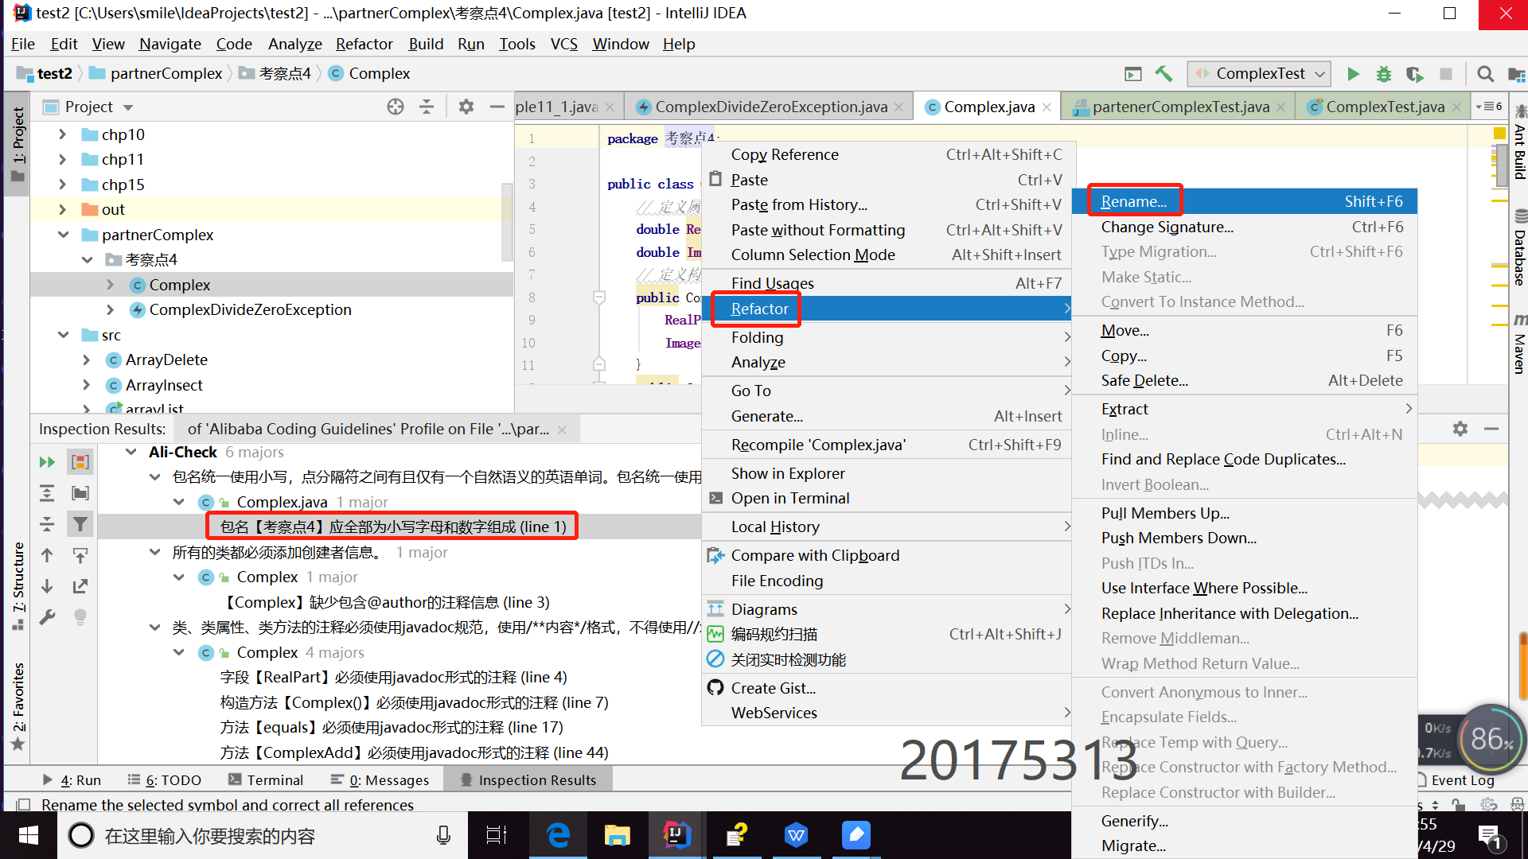Switch to ComplexDivideZeroException.java tab
Image resolution: width=1528 pixels, height=859 pixels.
pyautogui.click(x=770, y=107)
